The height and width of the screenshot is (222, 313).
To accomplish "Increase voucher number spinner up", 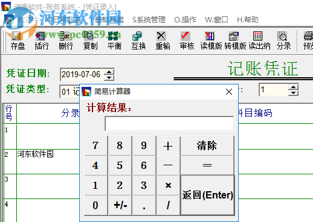I will (x=293, y=87).
